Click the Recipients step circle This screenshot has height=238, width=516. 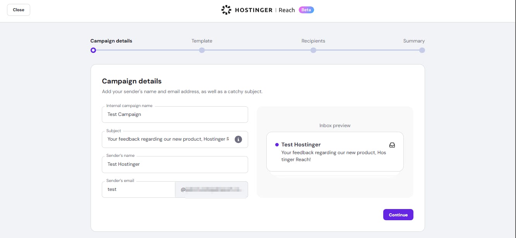coord(313,50)
